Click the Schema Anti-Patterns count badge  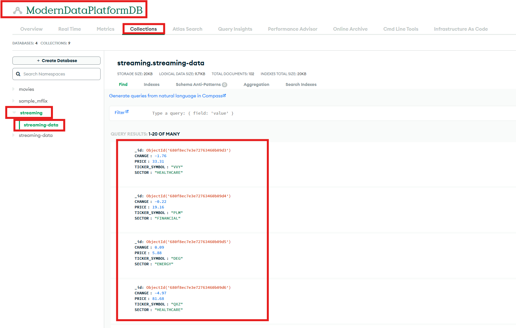(224, 85)
